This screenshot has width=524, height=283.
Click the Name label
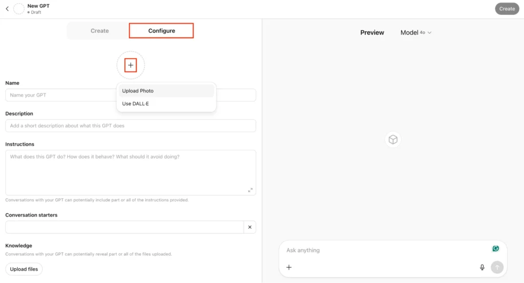(12, 83)
